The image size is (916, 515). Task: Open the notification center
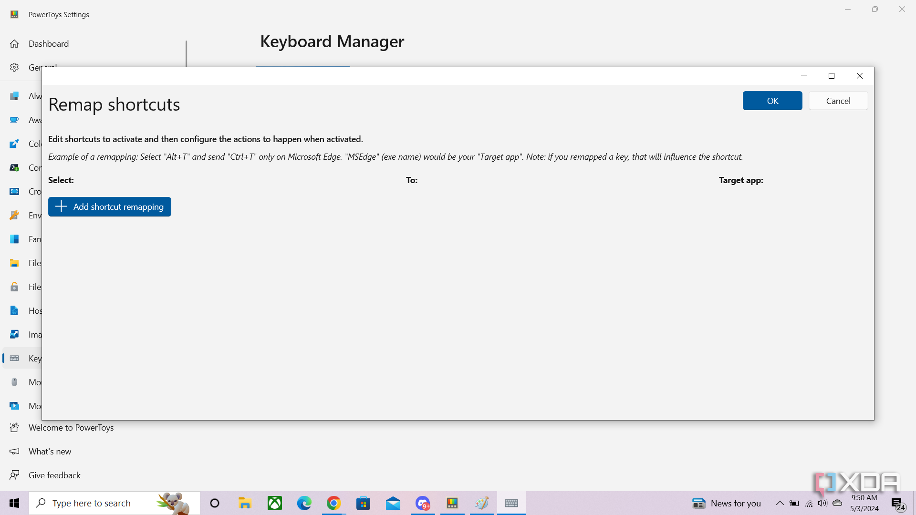coord(898,504)
